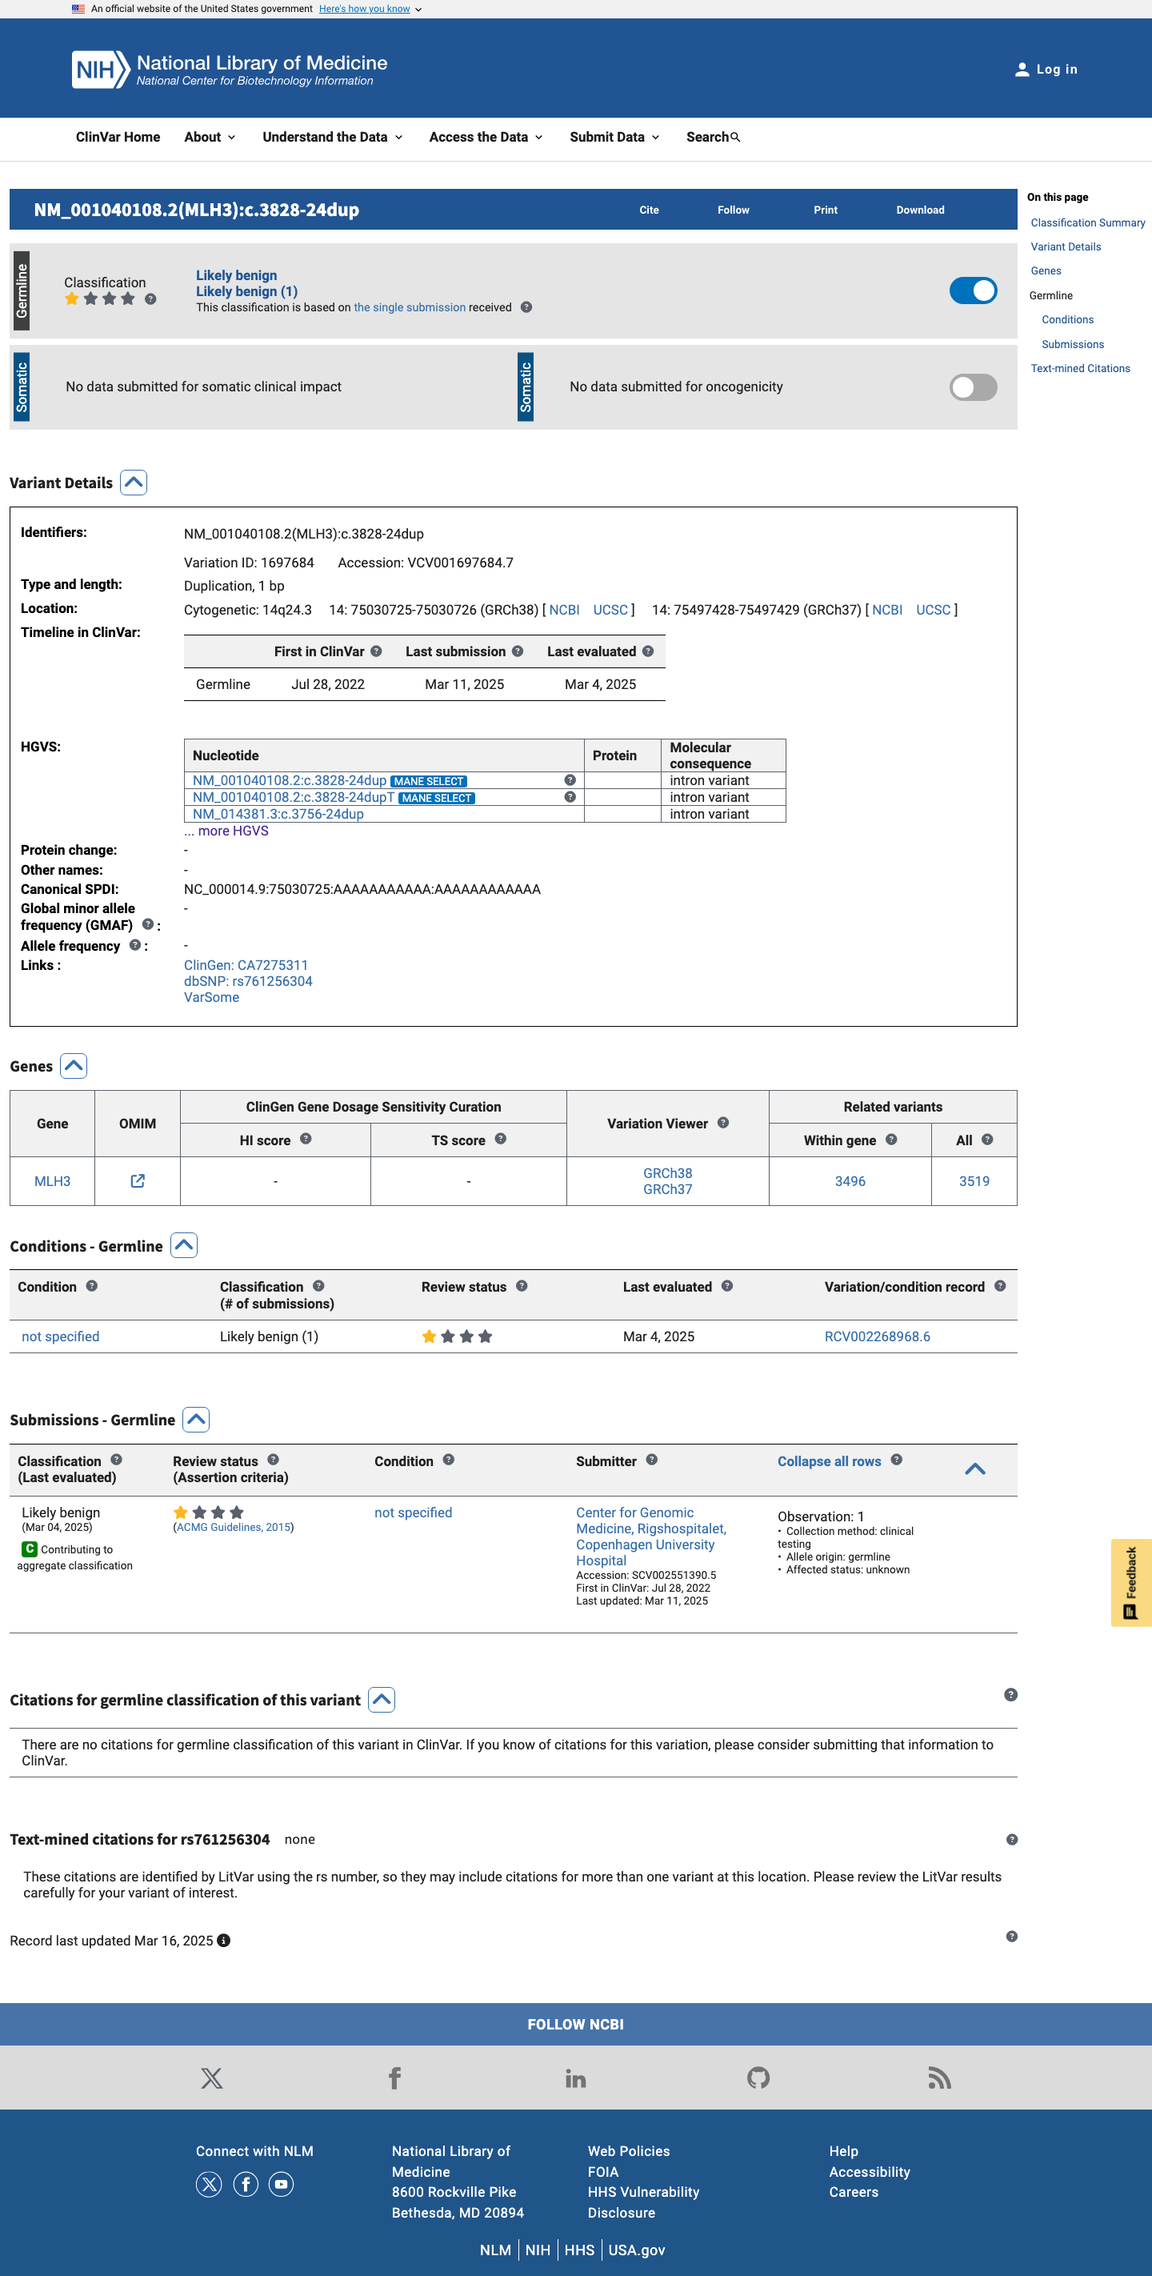Click help icon next to HI score
This screenshot has width=1152, height=2276.
click(x=306, y=1139)
